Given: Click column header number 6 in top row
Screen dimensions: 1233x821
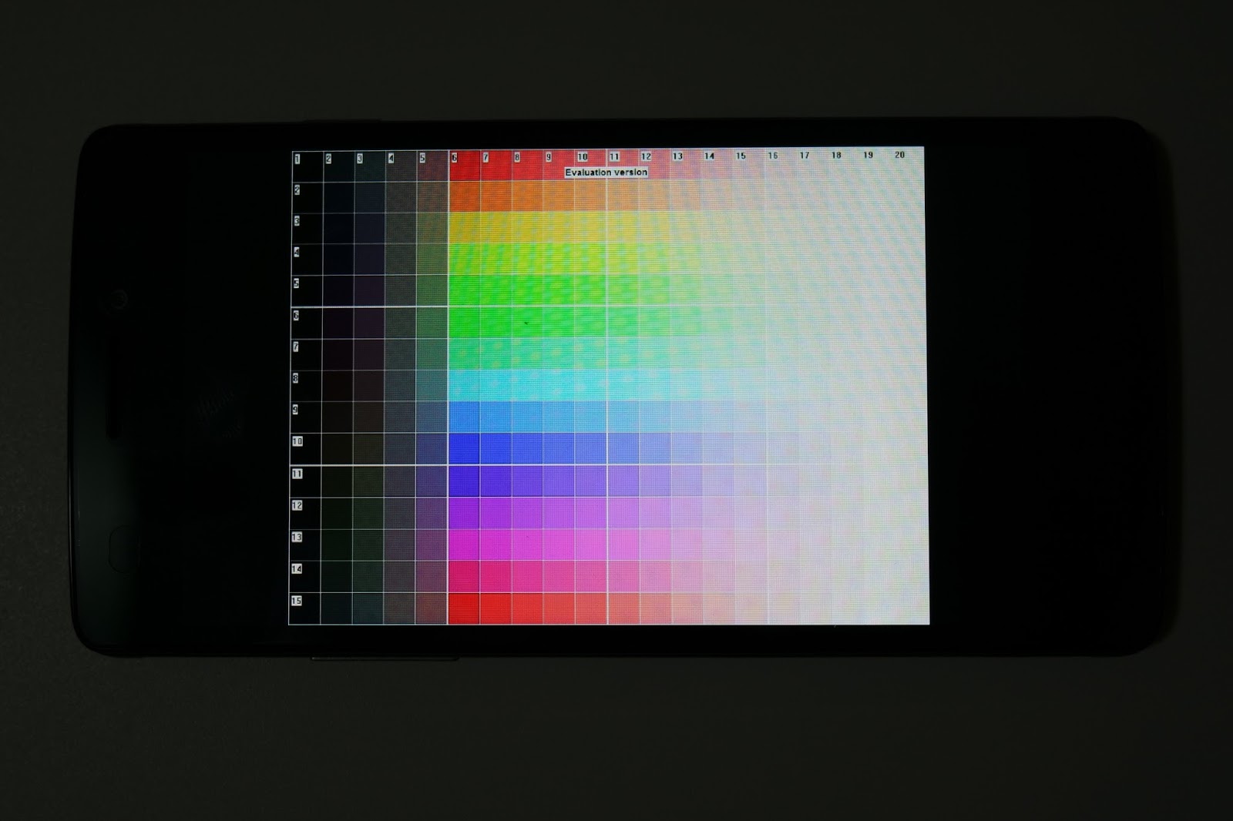Looking at the screenshot, I should tap(455, 157).
